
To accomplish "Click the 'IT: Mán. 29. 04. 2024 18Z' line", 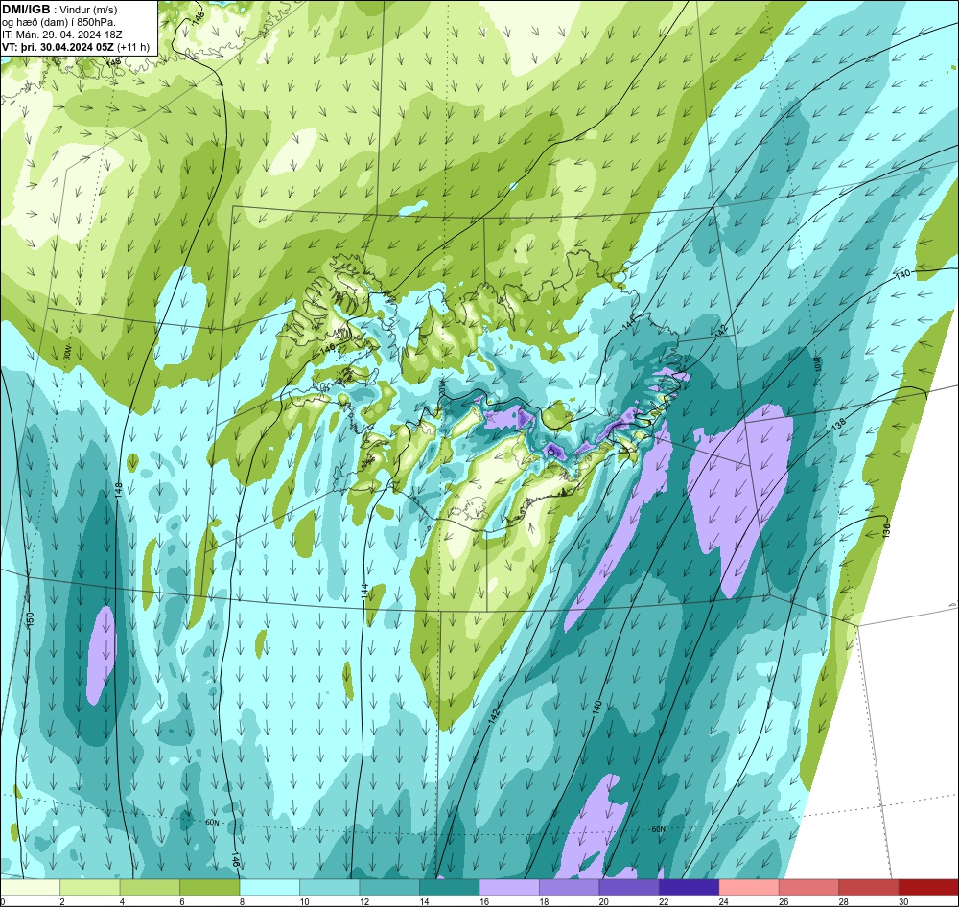I will 63,35.
